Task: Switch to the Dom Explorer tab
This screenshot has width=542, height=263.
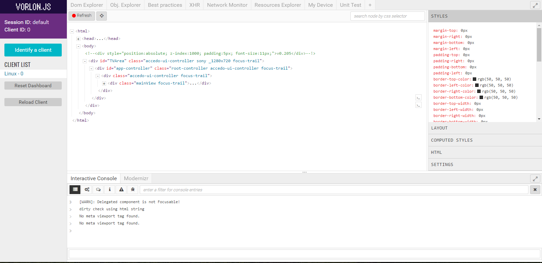Action: click(x=87, y=5)
